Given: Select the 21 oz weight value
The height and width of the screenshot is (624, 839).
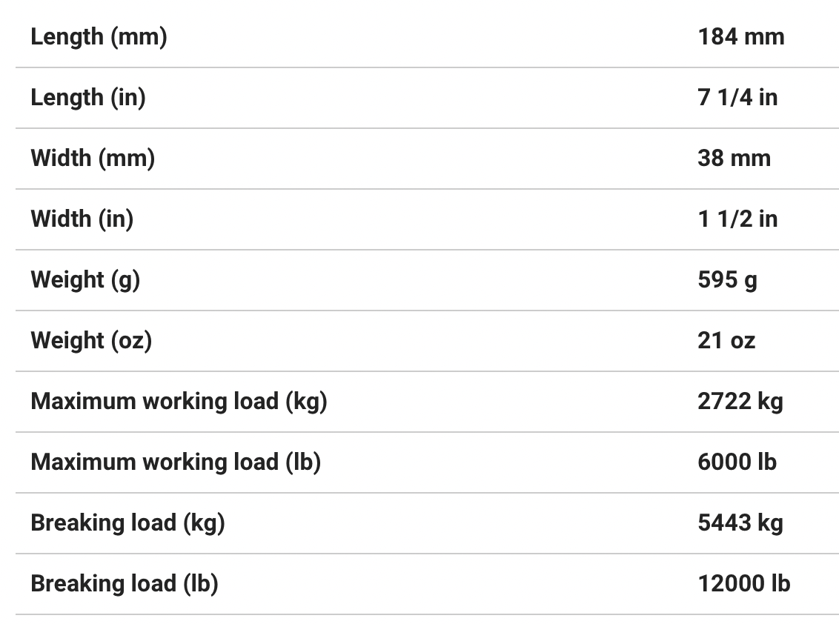Looking at the screenshot, I should 726,340.
